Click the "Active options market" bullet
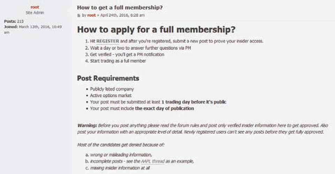Screen dimensions: 335x174 tap(111, 96)
